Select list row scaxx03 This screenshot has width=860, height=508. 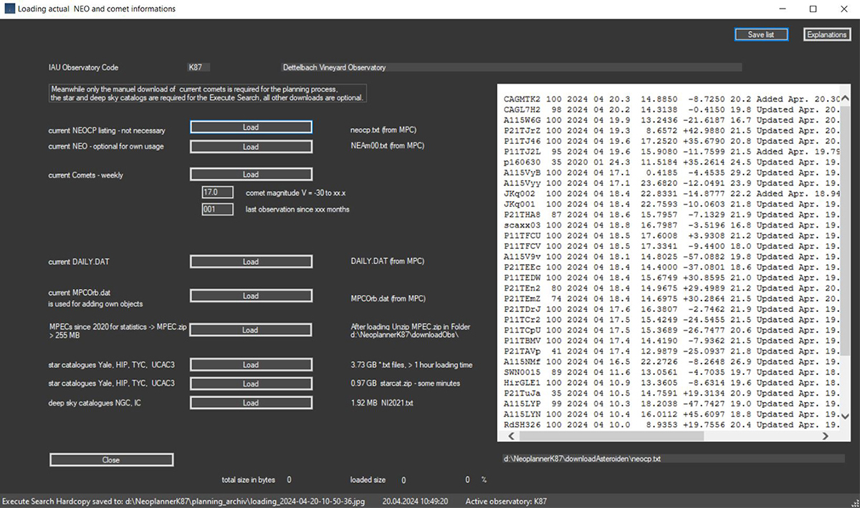coord(672,225)
